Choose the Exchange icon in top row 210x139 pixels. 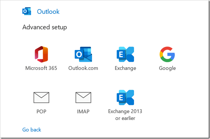tap(125, 54)
